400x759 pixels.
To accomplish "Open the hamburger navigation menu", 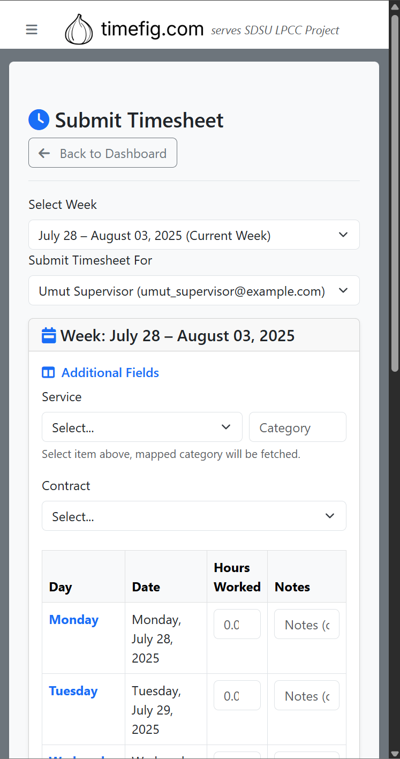I will (32, 29).
